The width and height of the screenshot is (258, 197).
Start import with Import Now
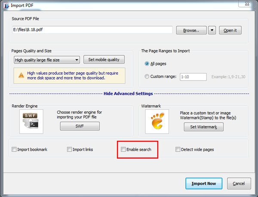pyautogui.click(x=204, y=183)
